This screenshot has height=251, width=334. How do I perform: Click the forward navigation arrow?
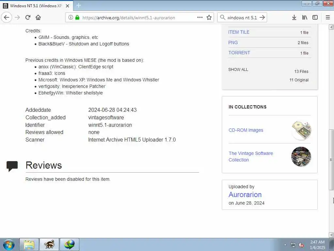click(x=18, y=17)
